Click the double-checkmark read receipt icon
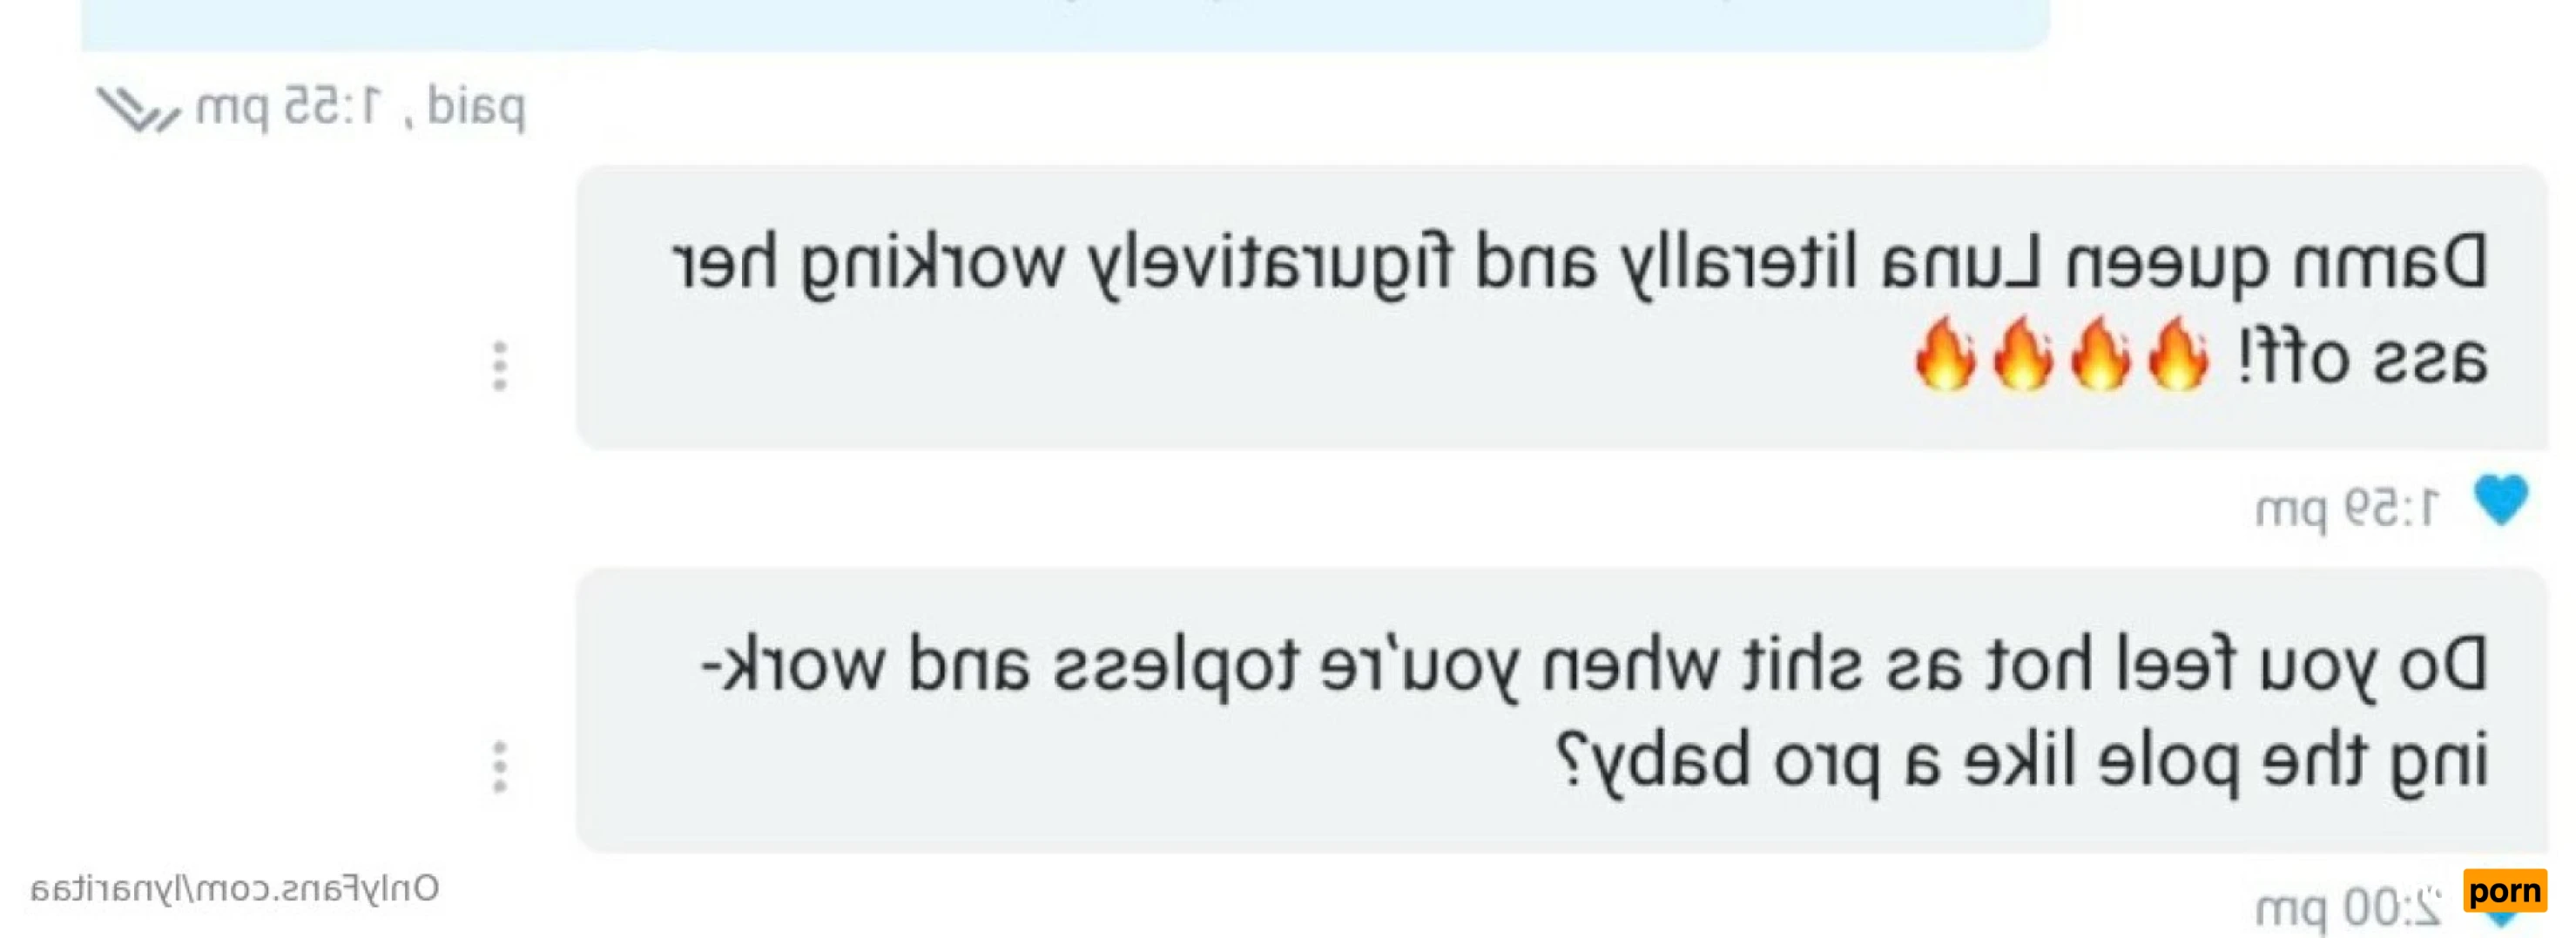The height and width of the screenshot is (938, 2576). tap(138, 109)
